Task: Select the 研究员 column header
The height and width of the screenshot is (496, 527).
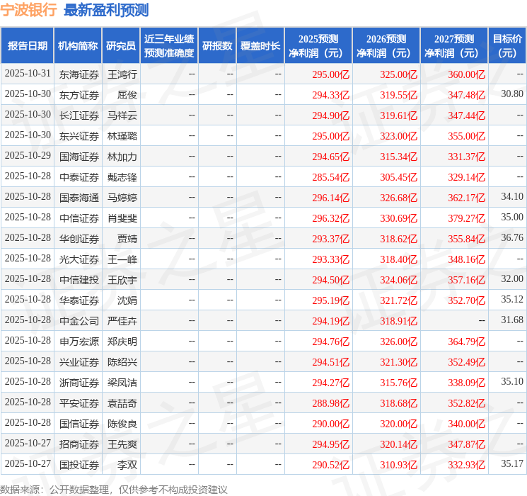Action: tap(121, 46)
